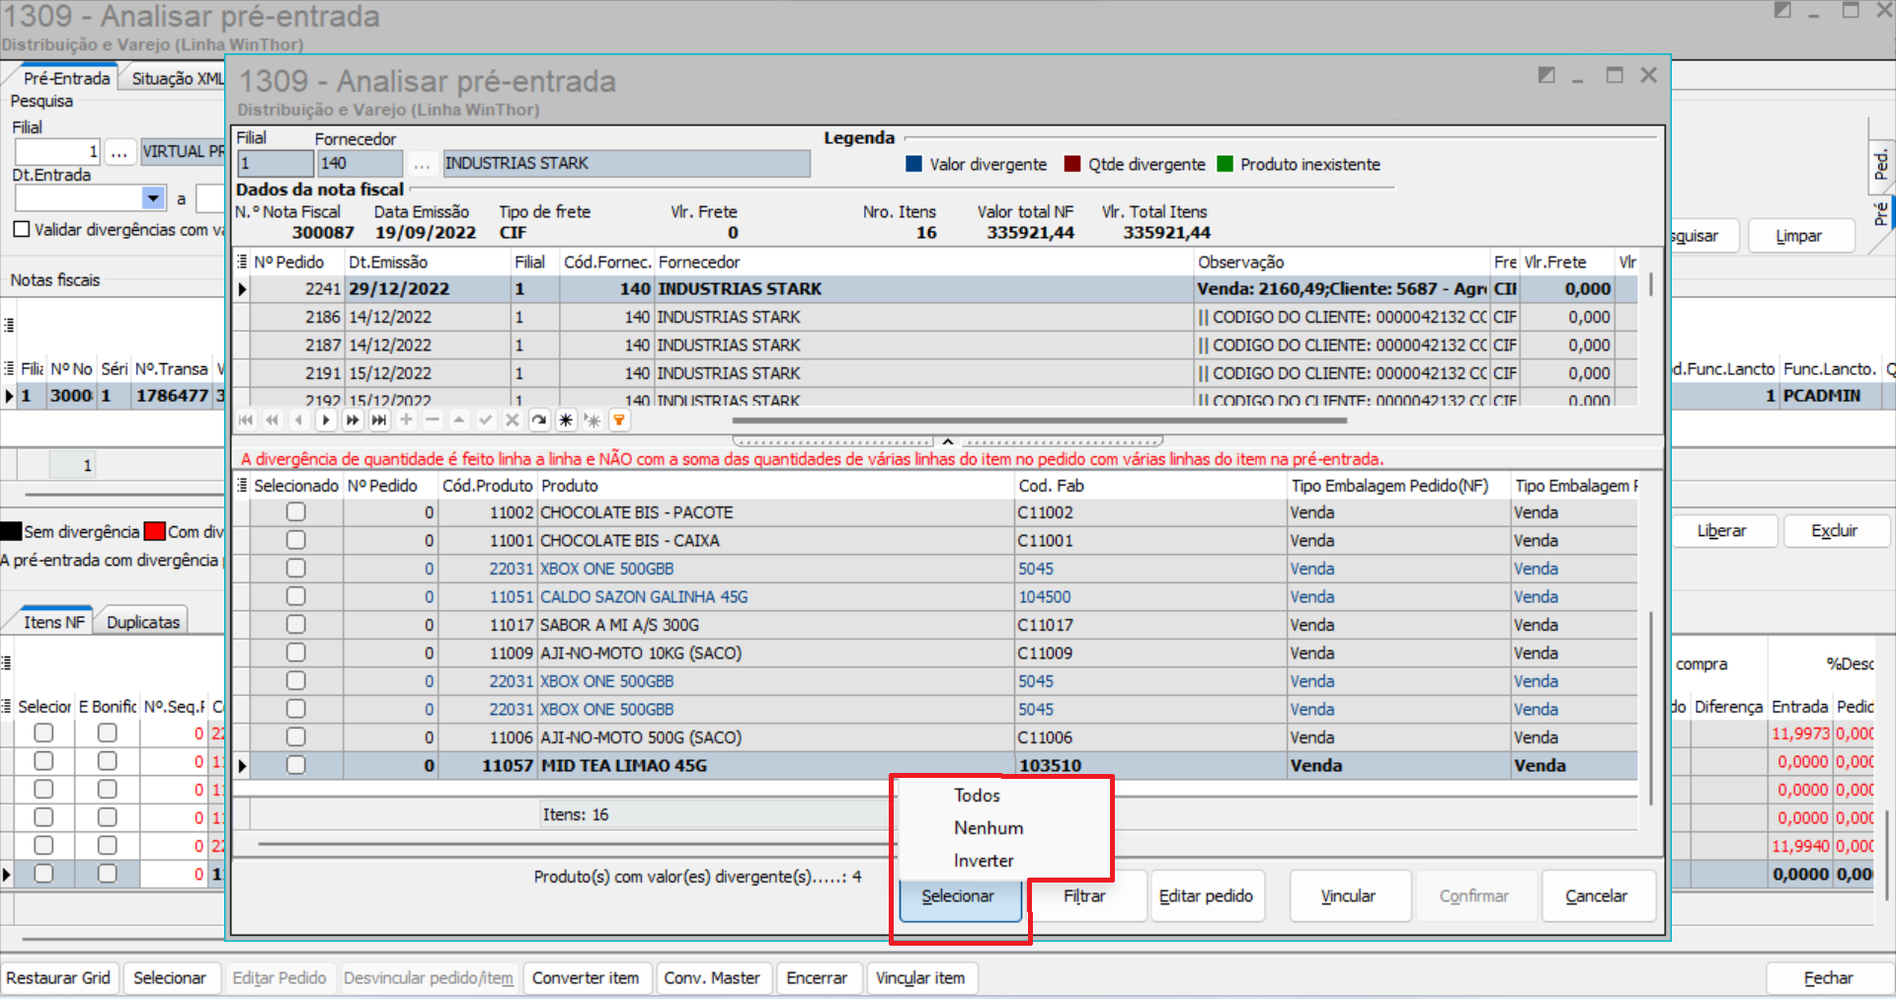Choose Todos from the selection menu

(977, 796)
